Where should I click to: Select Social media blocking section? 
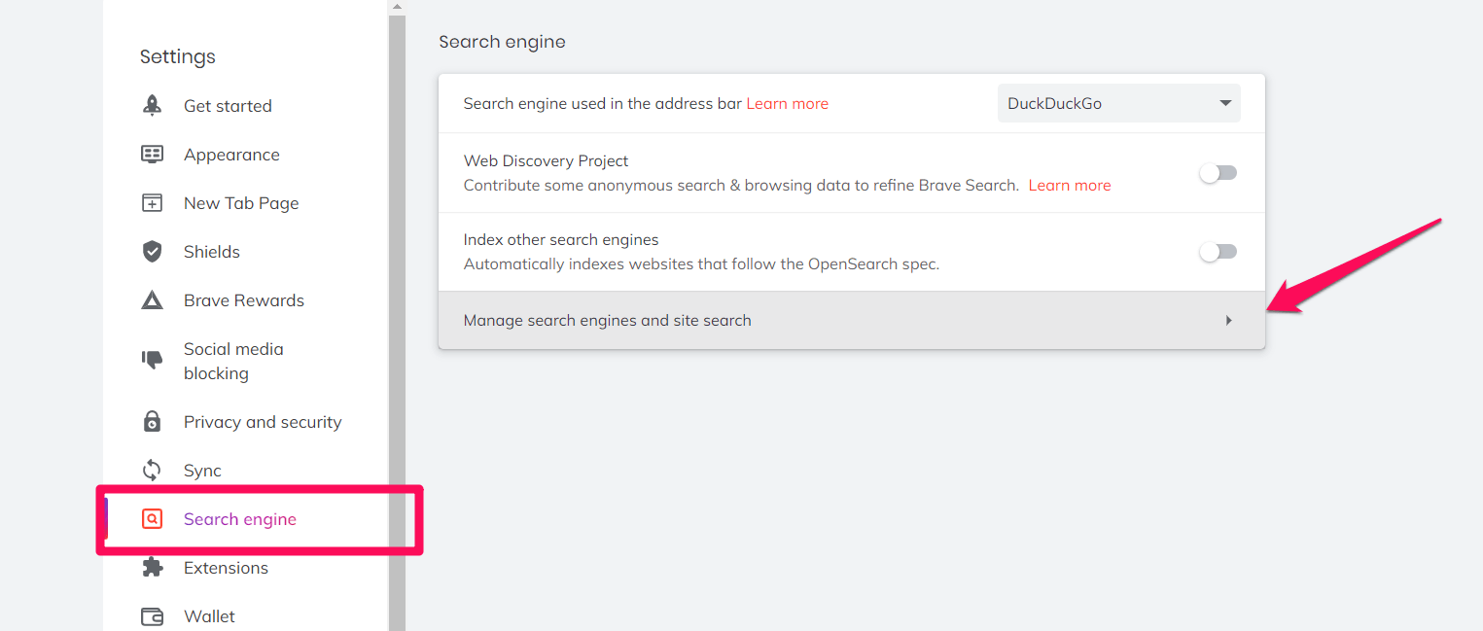pos(233,361)
